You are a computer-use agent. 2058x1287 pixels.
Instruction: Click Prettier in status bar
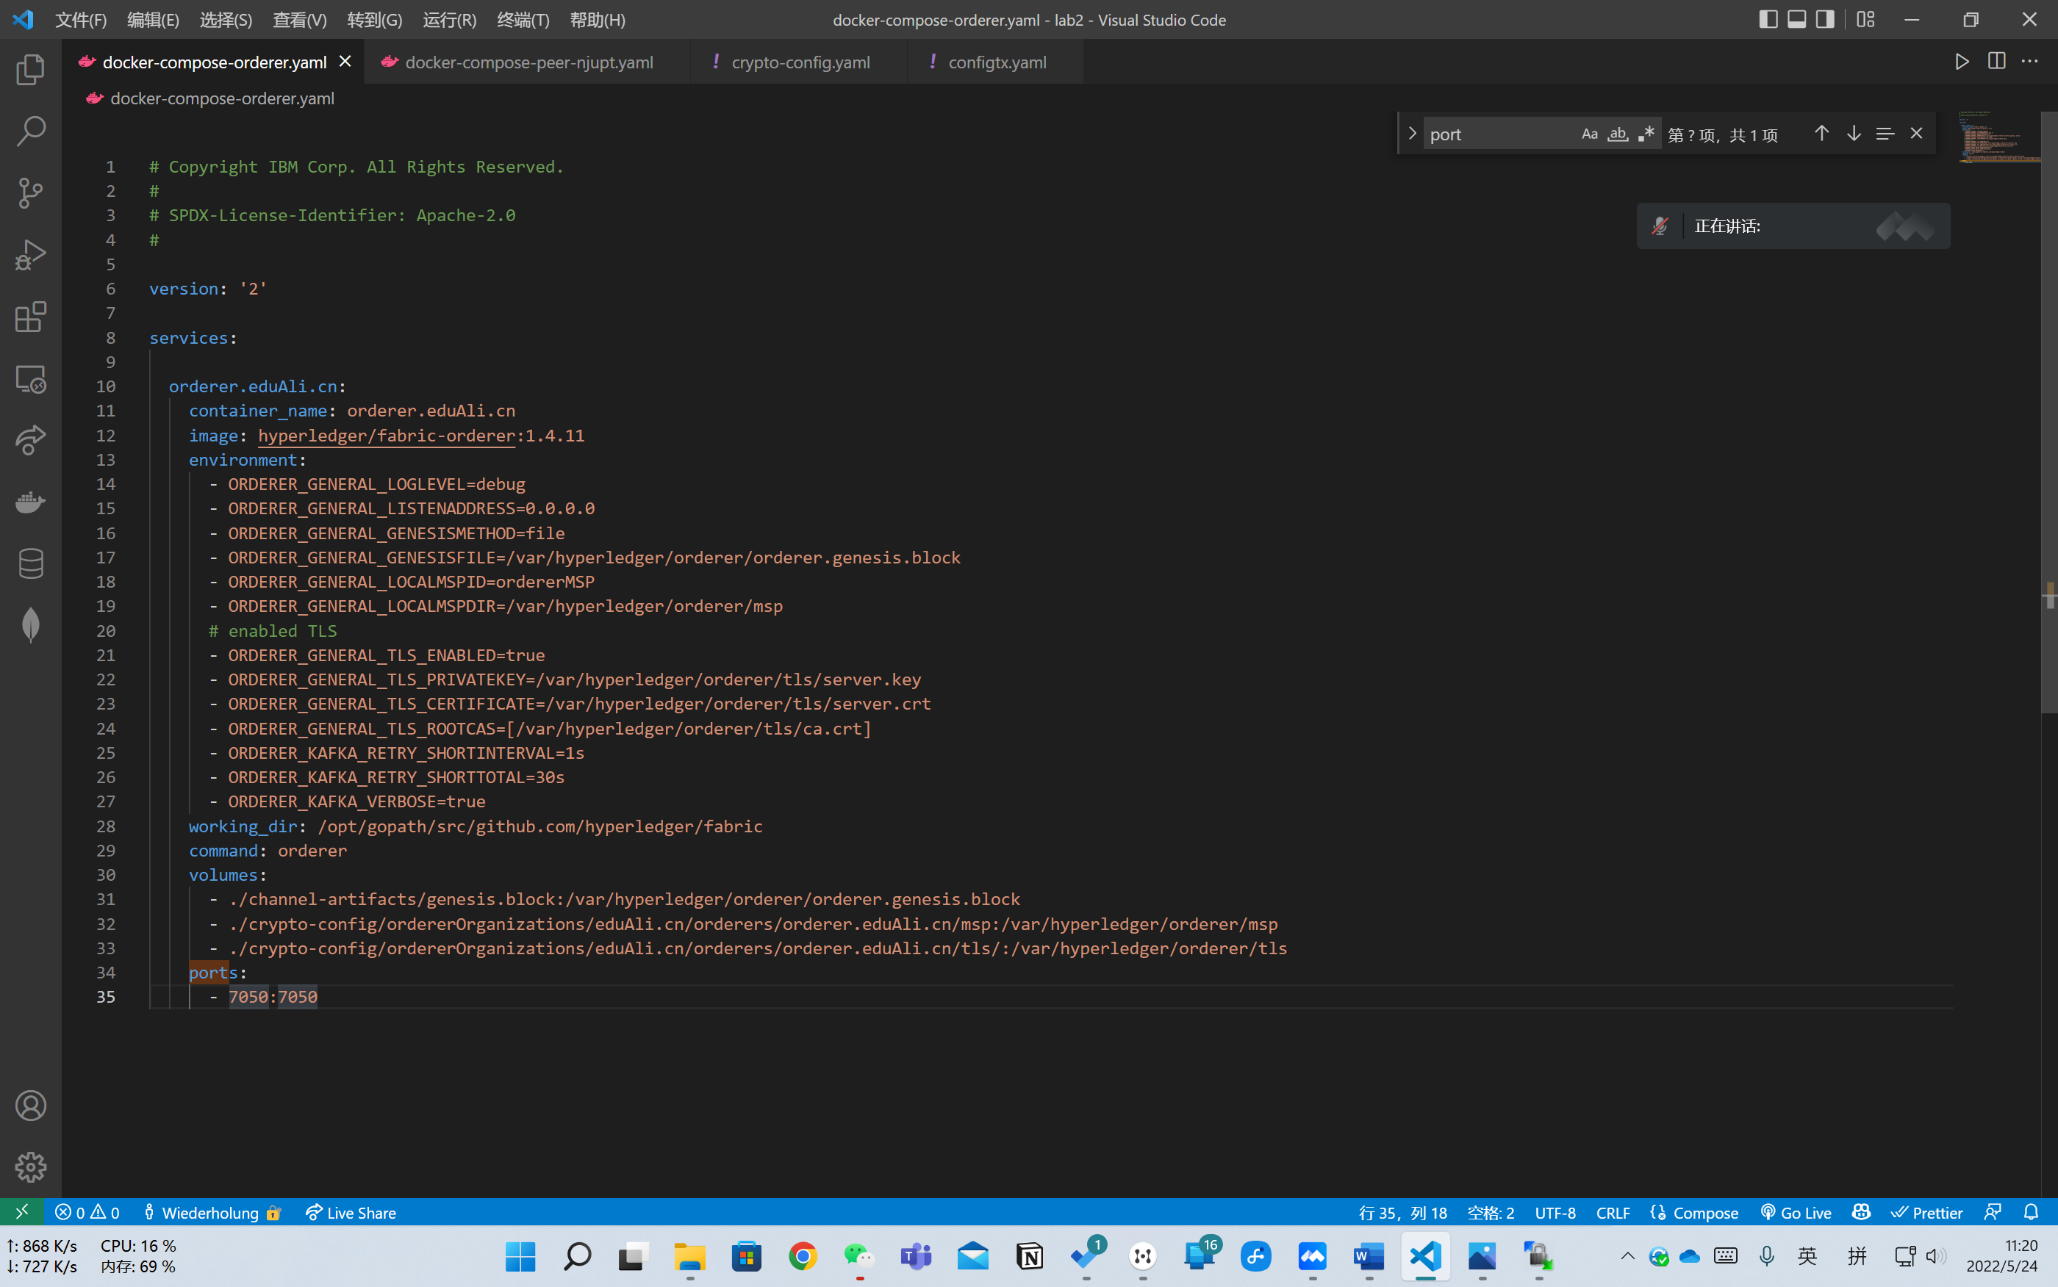point(1926,1212)
